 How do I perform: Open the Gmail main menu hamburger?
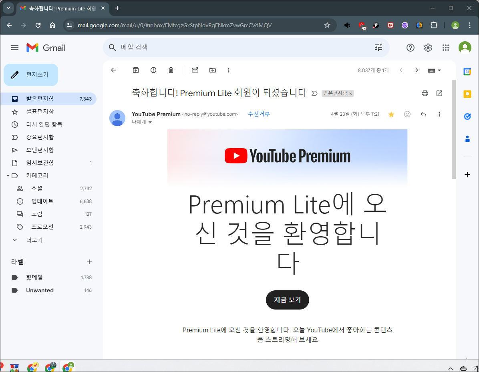click(x=15, y=48)
